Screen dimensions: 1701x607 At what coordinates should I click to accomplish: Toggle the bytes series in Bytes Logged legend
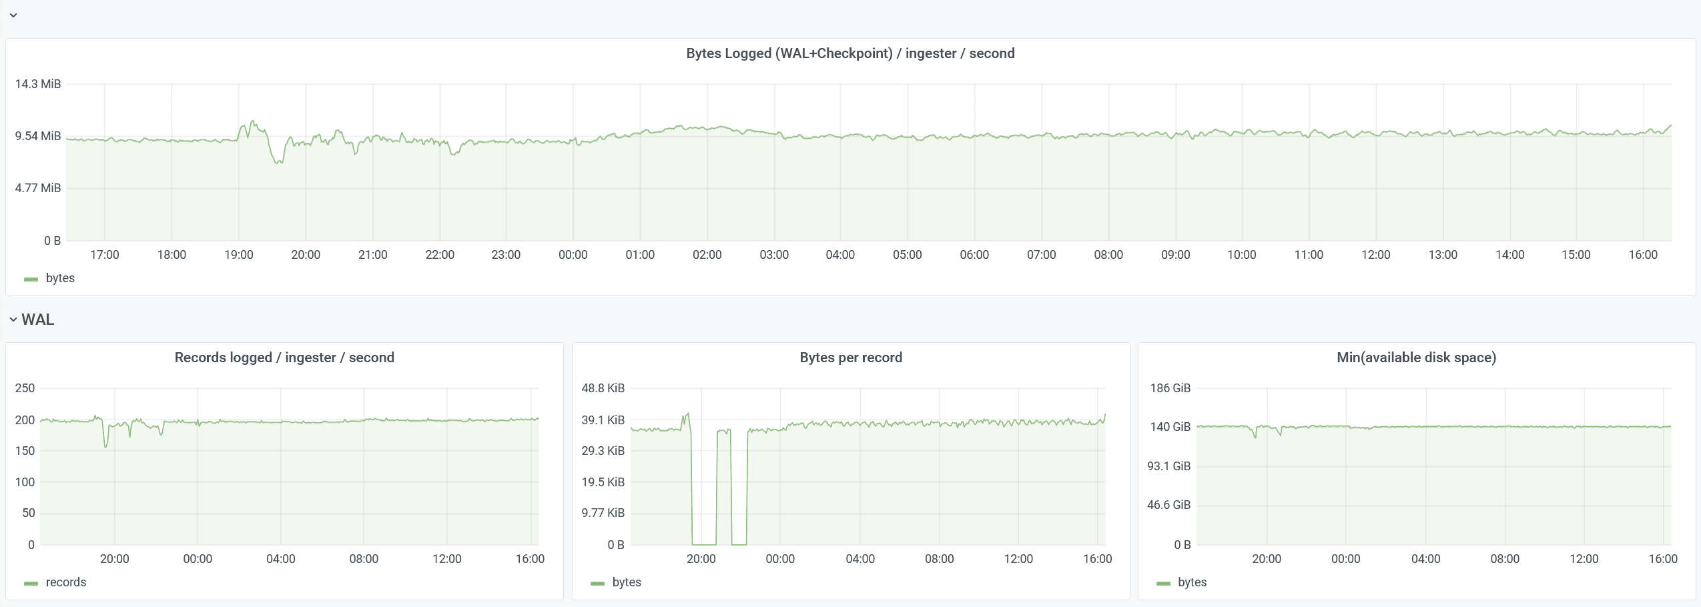click(60, 278)
